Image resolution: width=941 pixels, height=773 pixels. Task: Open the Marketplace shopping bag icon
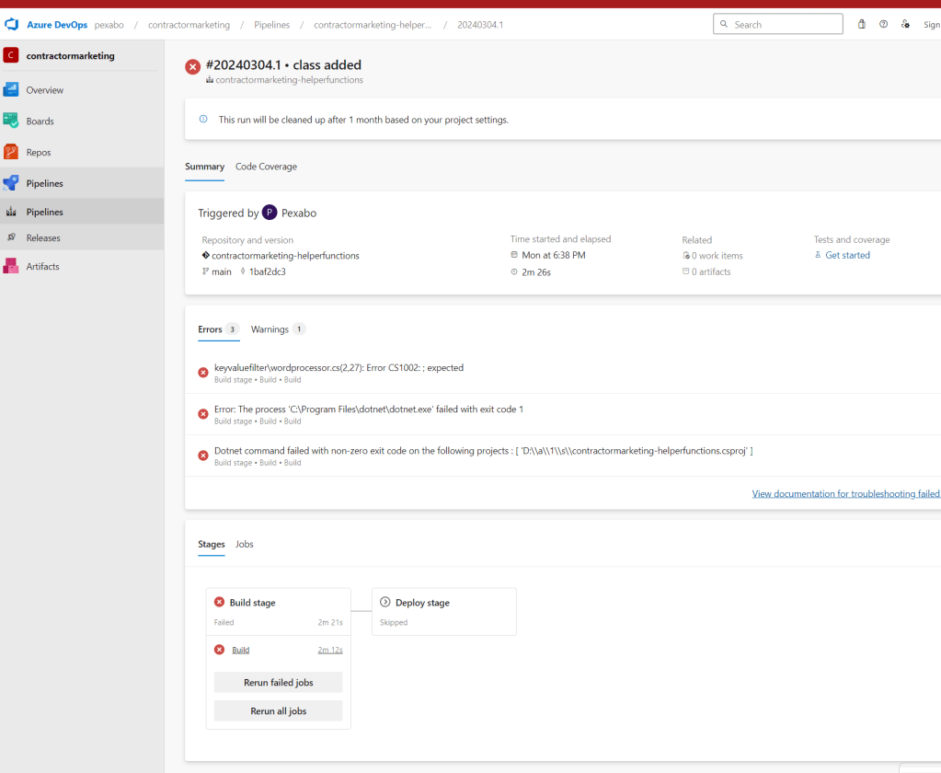(862, 25)
